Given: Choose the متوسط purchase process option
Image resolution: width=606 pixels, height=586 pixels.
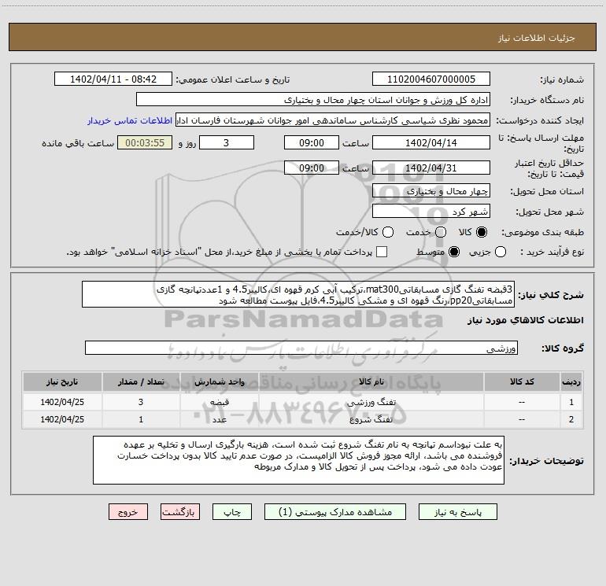Looking at the screenshot, I should tap(454, 252).
